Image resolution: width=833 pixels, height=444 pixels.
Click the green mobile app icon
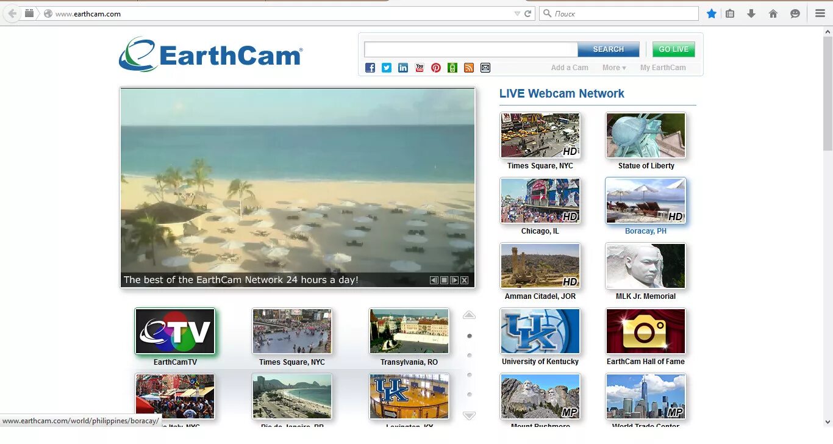pyautogui.click(x=452, y=68)
